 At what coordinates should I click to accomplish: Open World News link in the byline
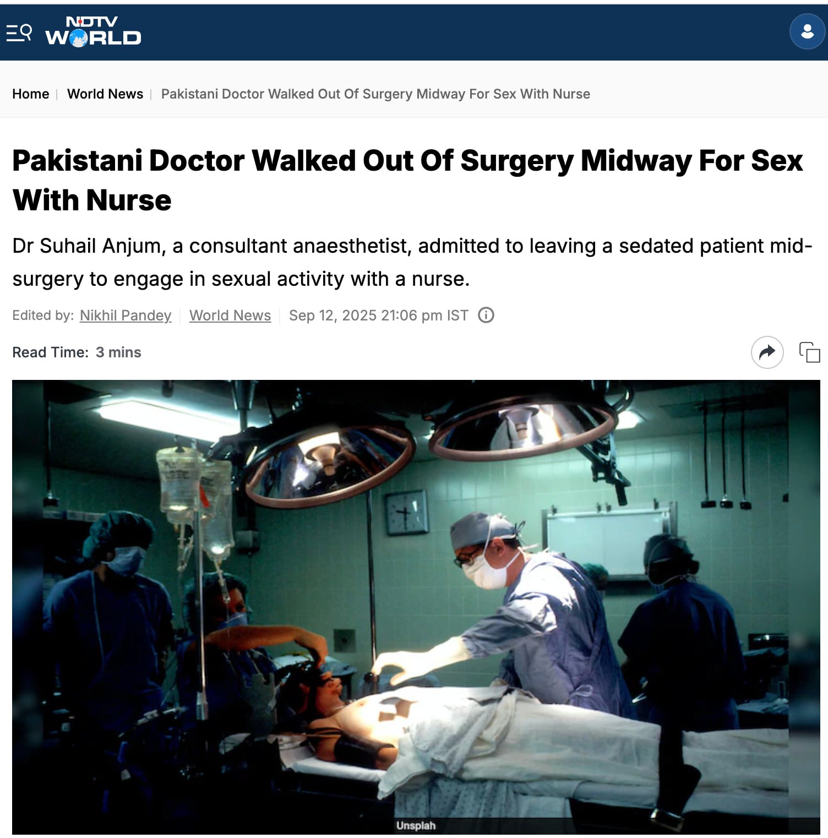230,315
